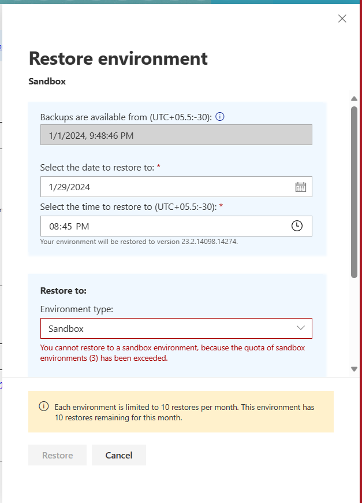Close the Restore environment panel
Viewport: 362px width, 503px height.
[342, 19]
